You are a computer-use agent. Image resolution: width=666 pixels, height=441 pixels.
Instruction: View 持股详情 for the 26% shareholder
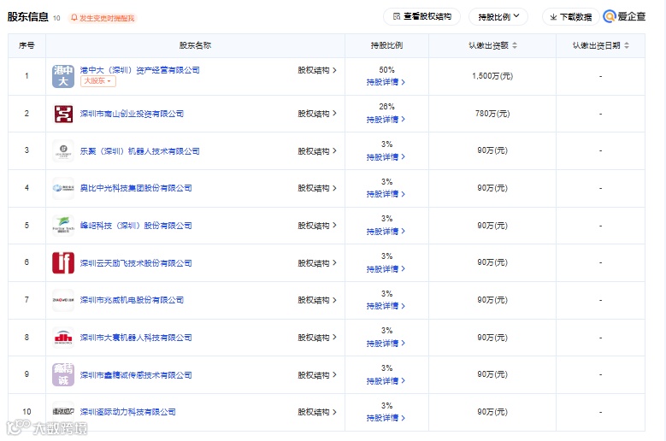[386, 120]
